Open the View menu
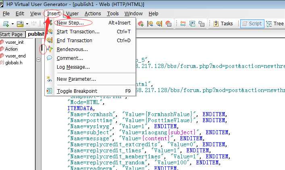 35,14
